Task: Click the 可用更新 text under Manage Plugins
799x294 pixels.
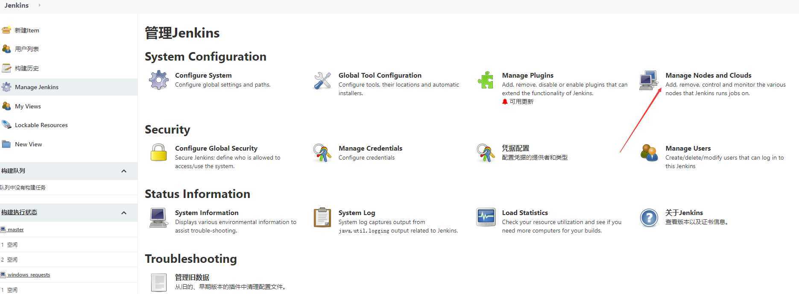Action: (521, 102)
